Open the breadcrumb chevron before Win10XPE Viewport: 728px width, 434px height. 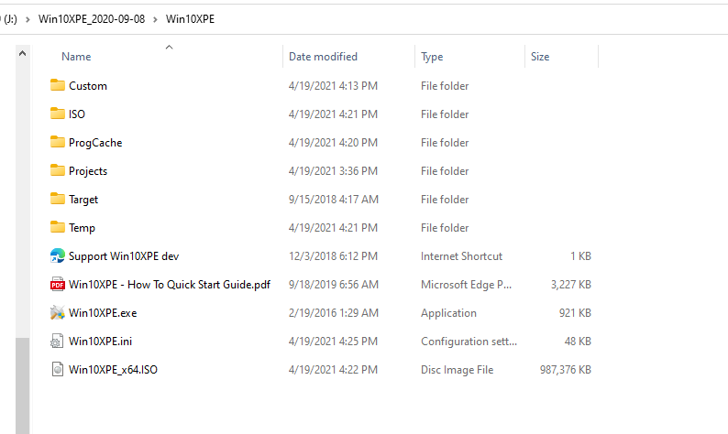point(155,18)
